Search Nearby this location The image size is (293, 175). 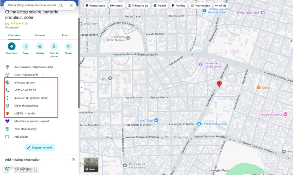pyautogui.click(x=40, y=48)
